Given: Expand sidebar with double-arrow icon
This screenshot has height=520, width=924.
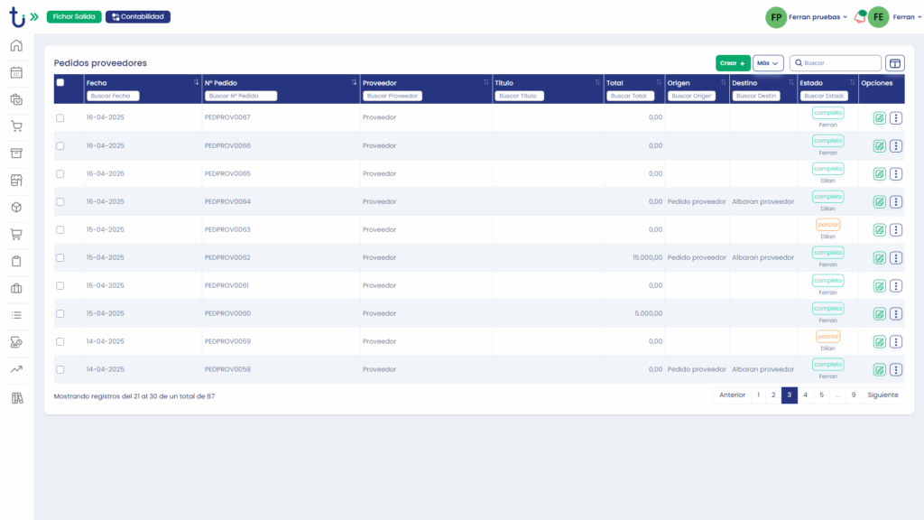Looking at the screenshot, I should pyautogui.click(x=34, y=17).
